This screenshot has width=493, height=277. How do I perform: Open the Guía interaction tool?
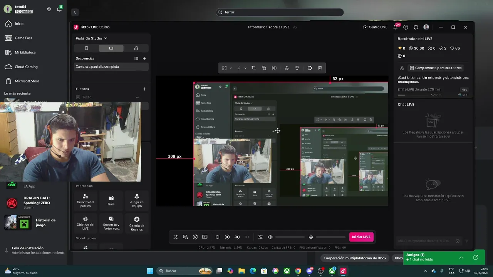pyautogui.click(x=111, y=200)
